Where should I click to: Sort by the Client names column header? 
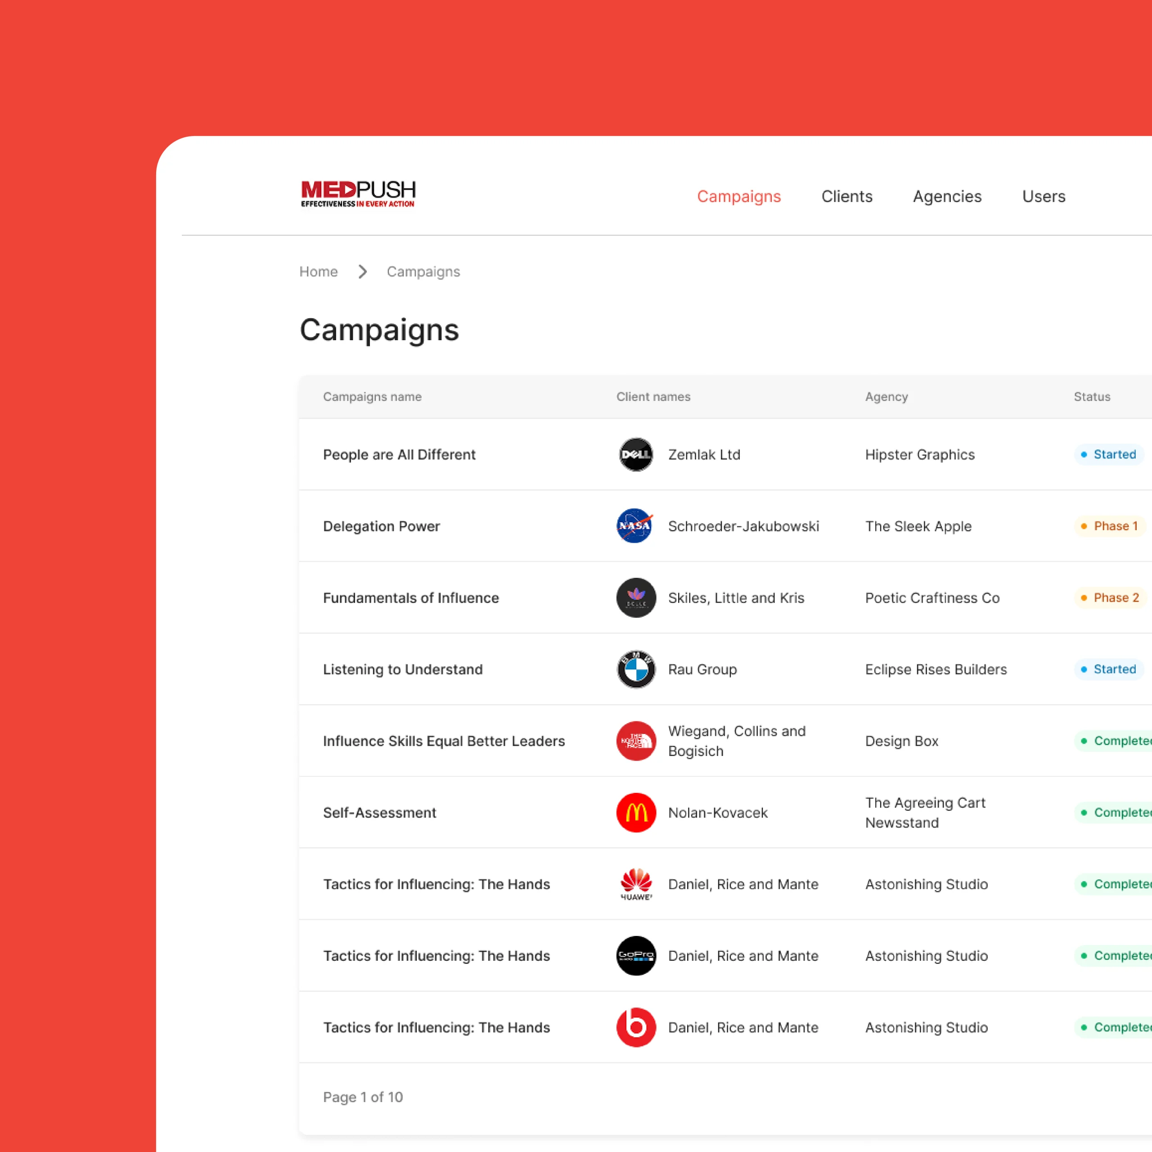(653, 396)
